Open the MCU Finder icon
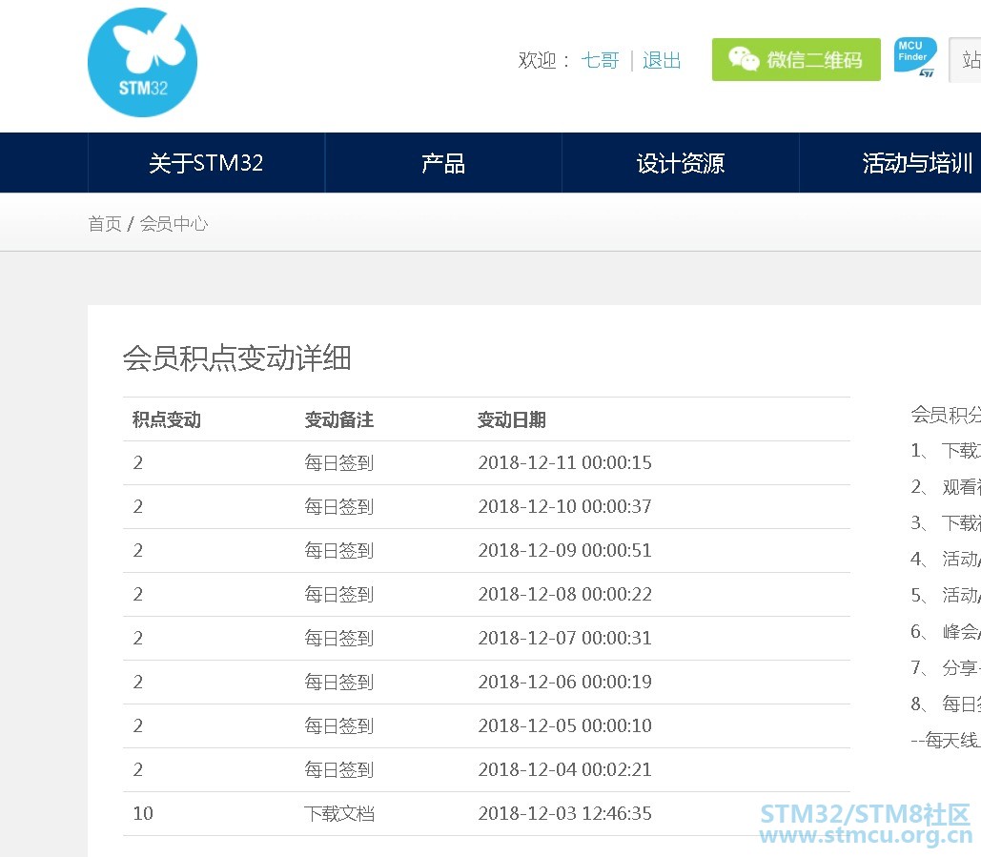 point(915,57)
